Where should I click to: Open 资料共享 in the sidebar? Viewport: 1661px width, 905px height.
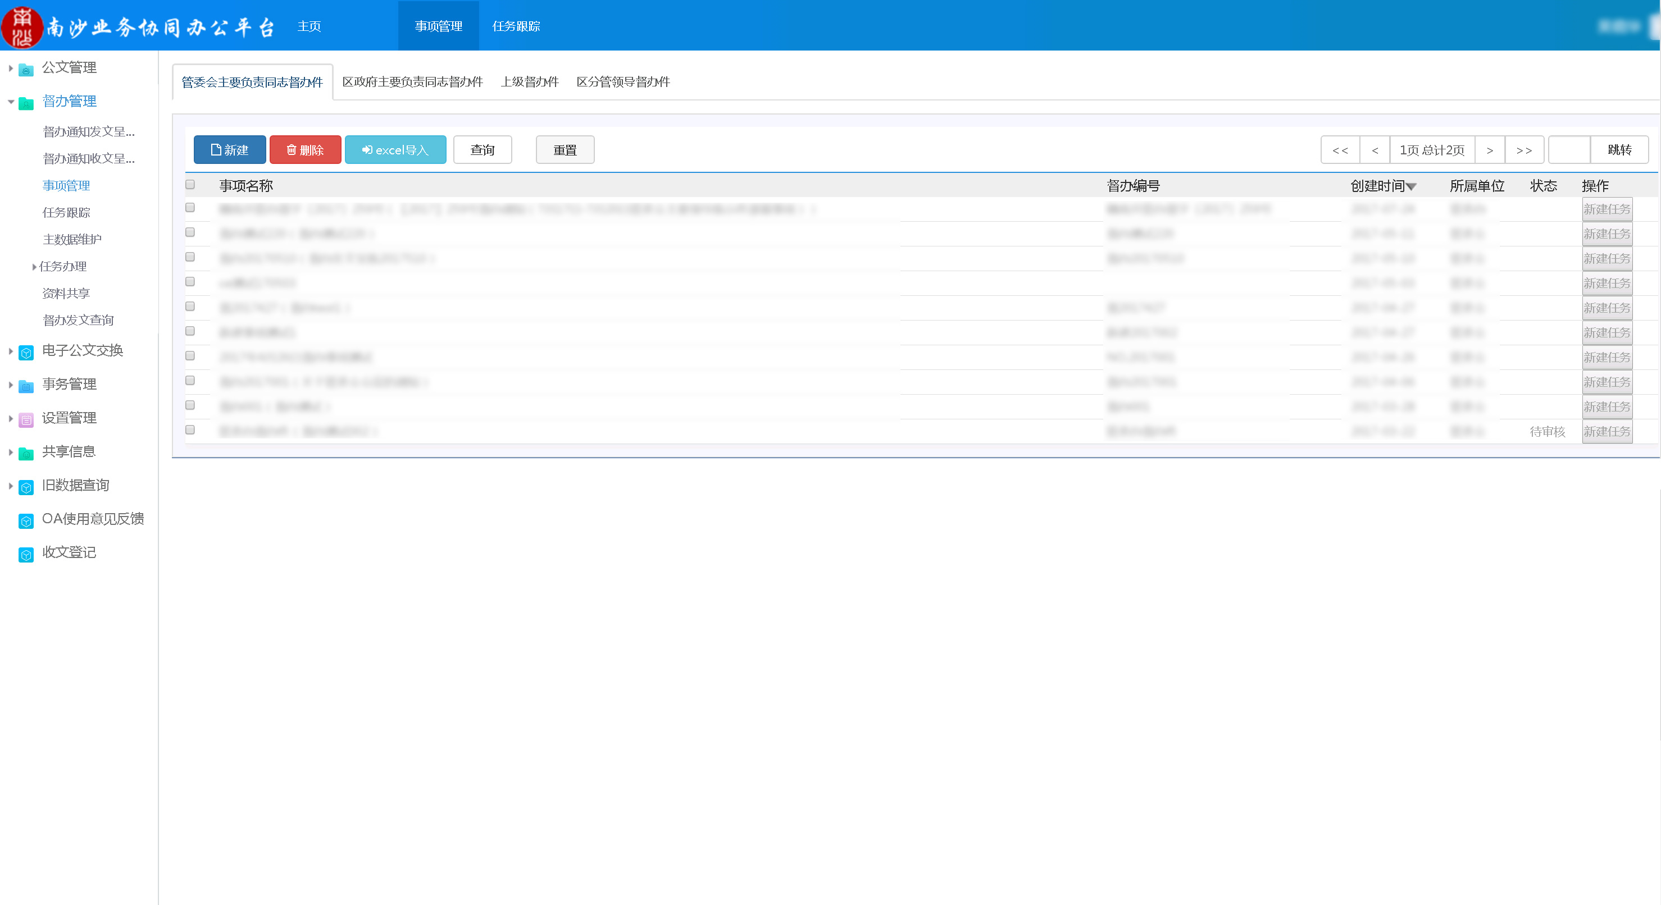pos(66,293)
